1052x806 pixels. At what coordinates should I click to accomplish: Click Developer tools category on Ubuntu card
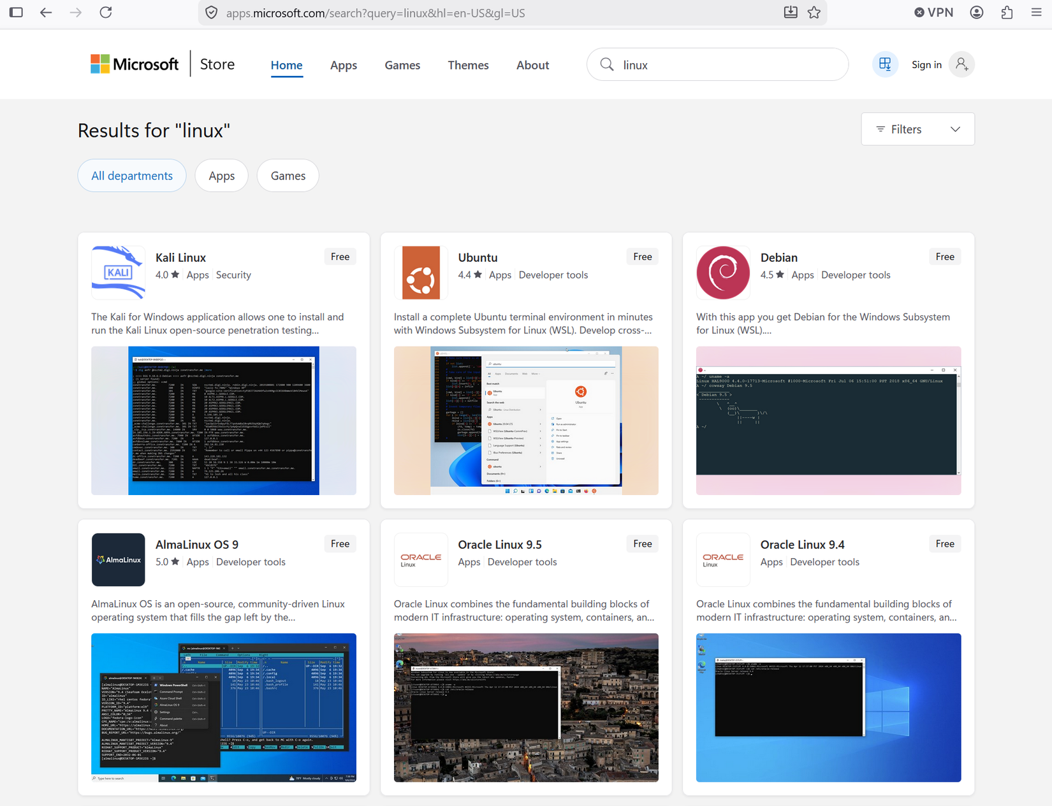(553, 275)
